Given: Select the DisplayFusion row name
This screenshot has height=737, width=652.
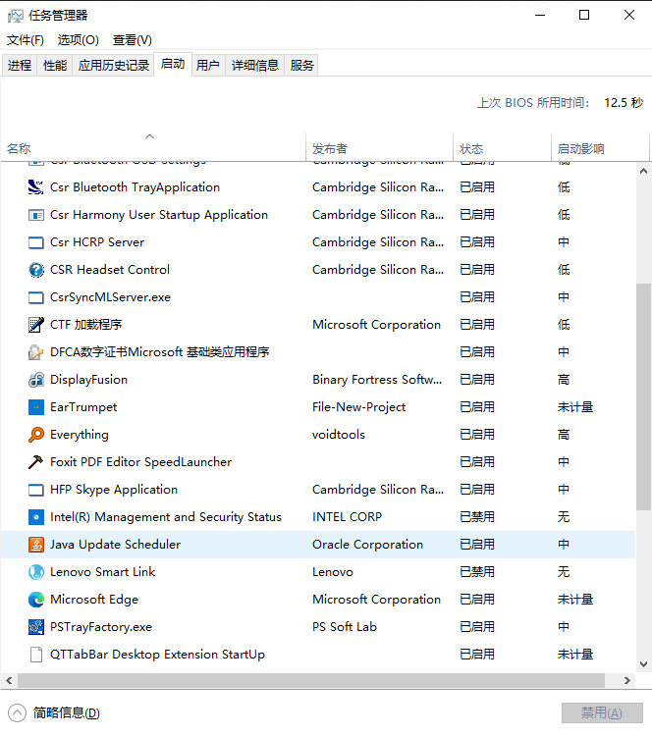Looking at the screenshot, I should pos(89,380).
